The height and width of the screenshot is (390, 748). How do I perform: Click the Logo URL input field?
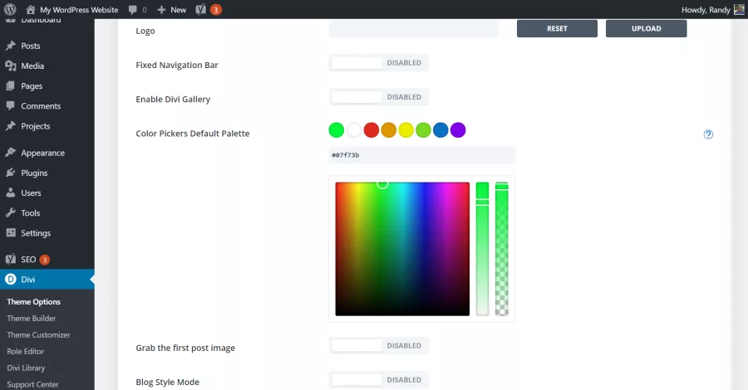(x=414, y=28)
